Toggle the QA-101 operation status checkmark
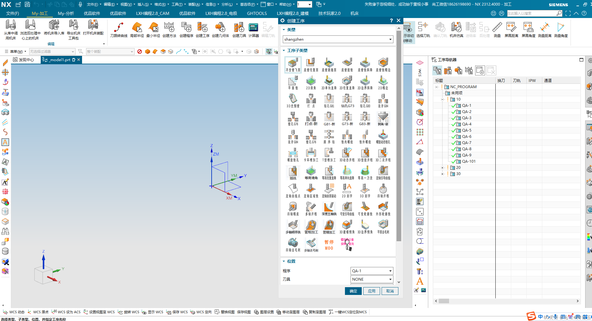592x321 pixels. (454, 161)
